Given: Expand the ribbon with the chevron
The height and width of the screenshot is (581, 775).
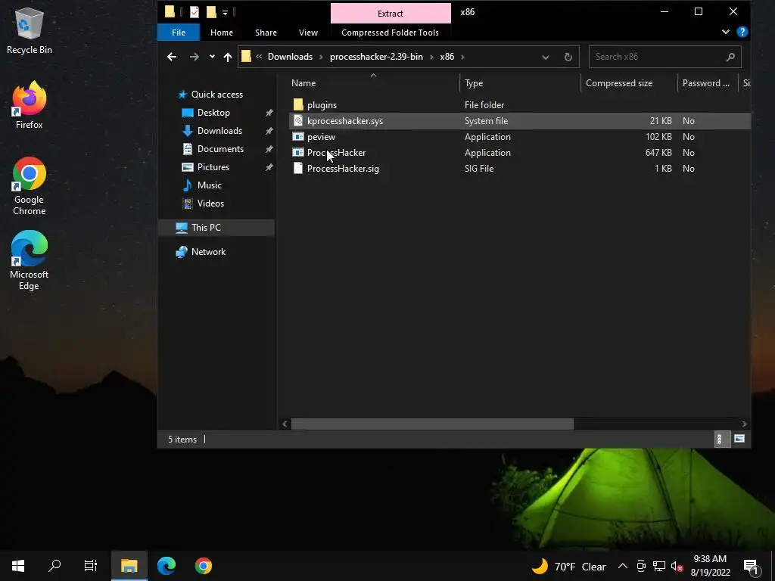Looking at the screenshot, I should click(725, 32).
